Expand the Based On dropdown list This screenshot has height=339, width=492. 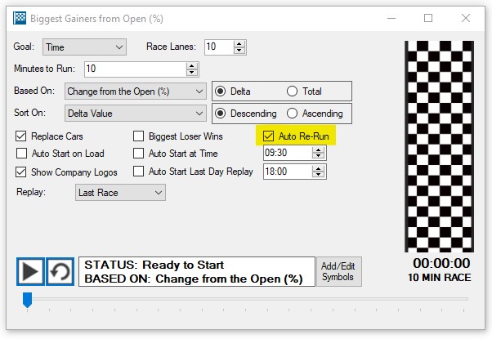pos(135,91)
